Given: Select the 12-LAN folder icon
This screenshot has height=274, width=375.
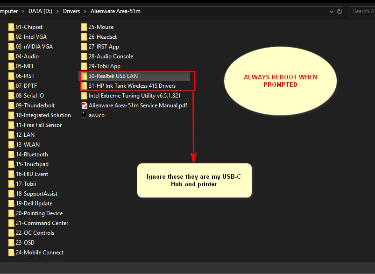Looking at the screenshot, I should click(11, 135).
